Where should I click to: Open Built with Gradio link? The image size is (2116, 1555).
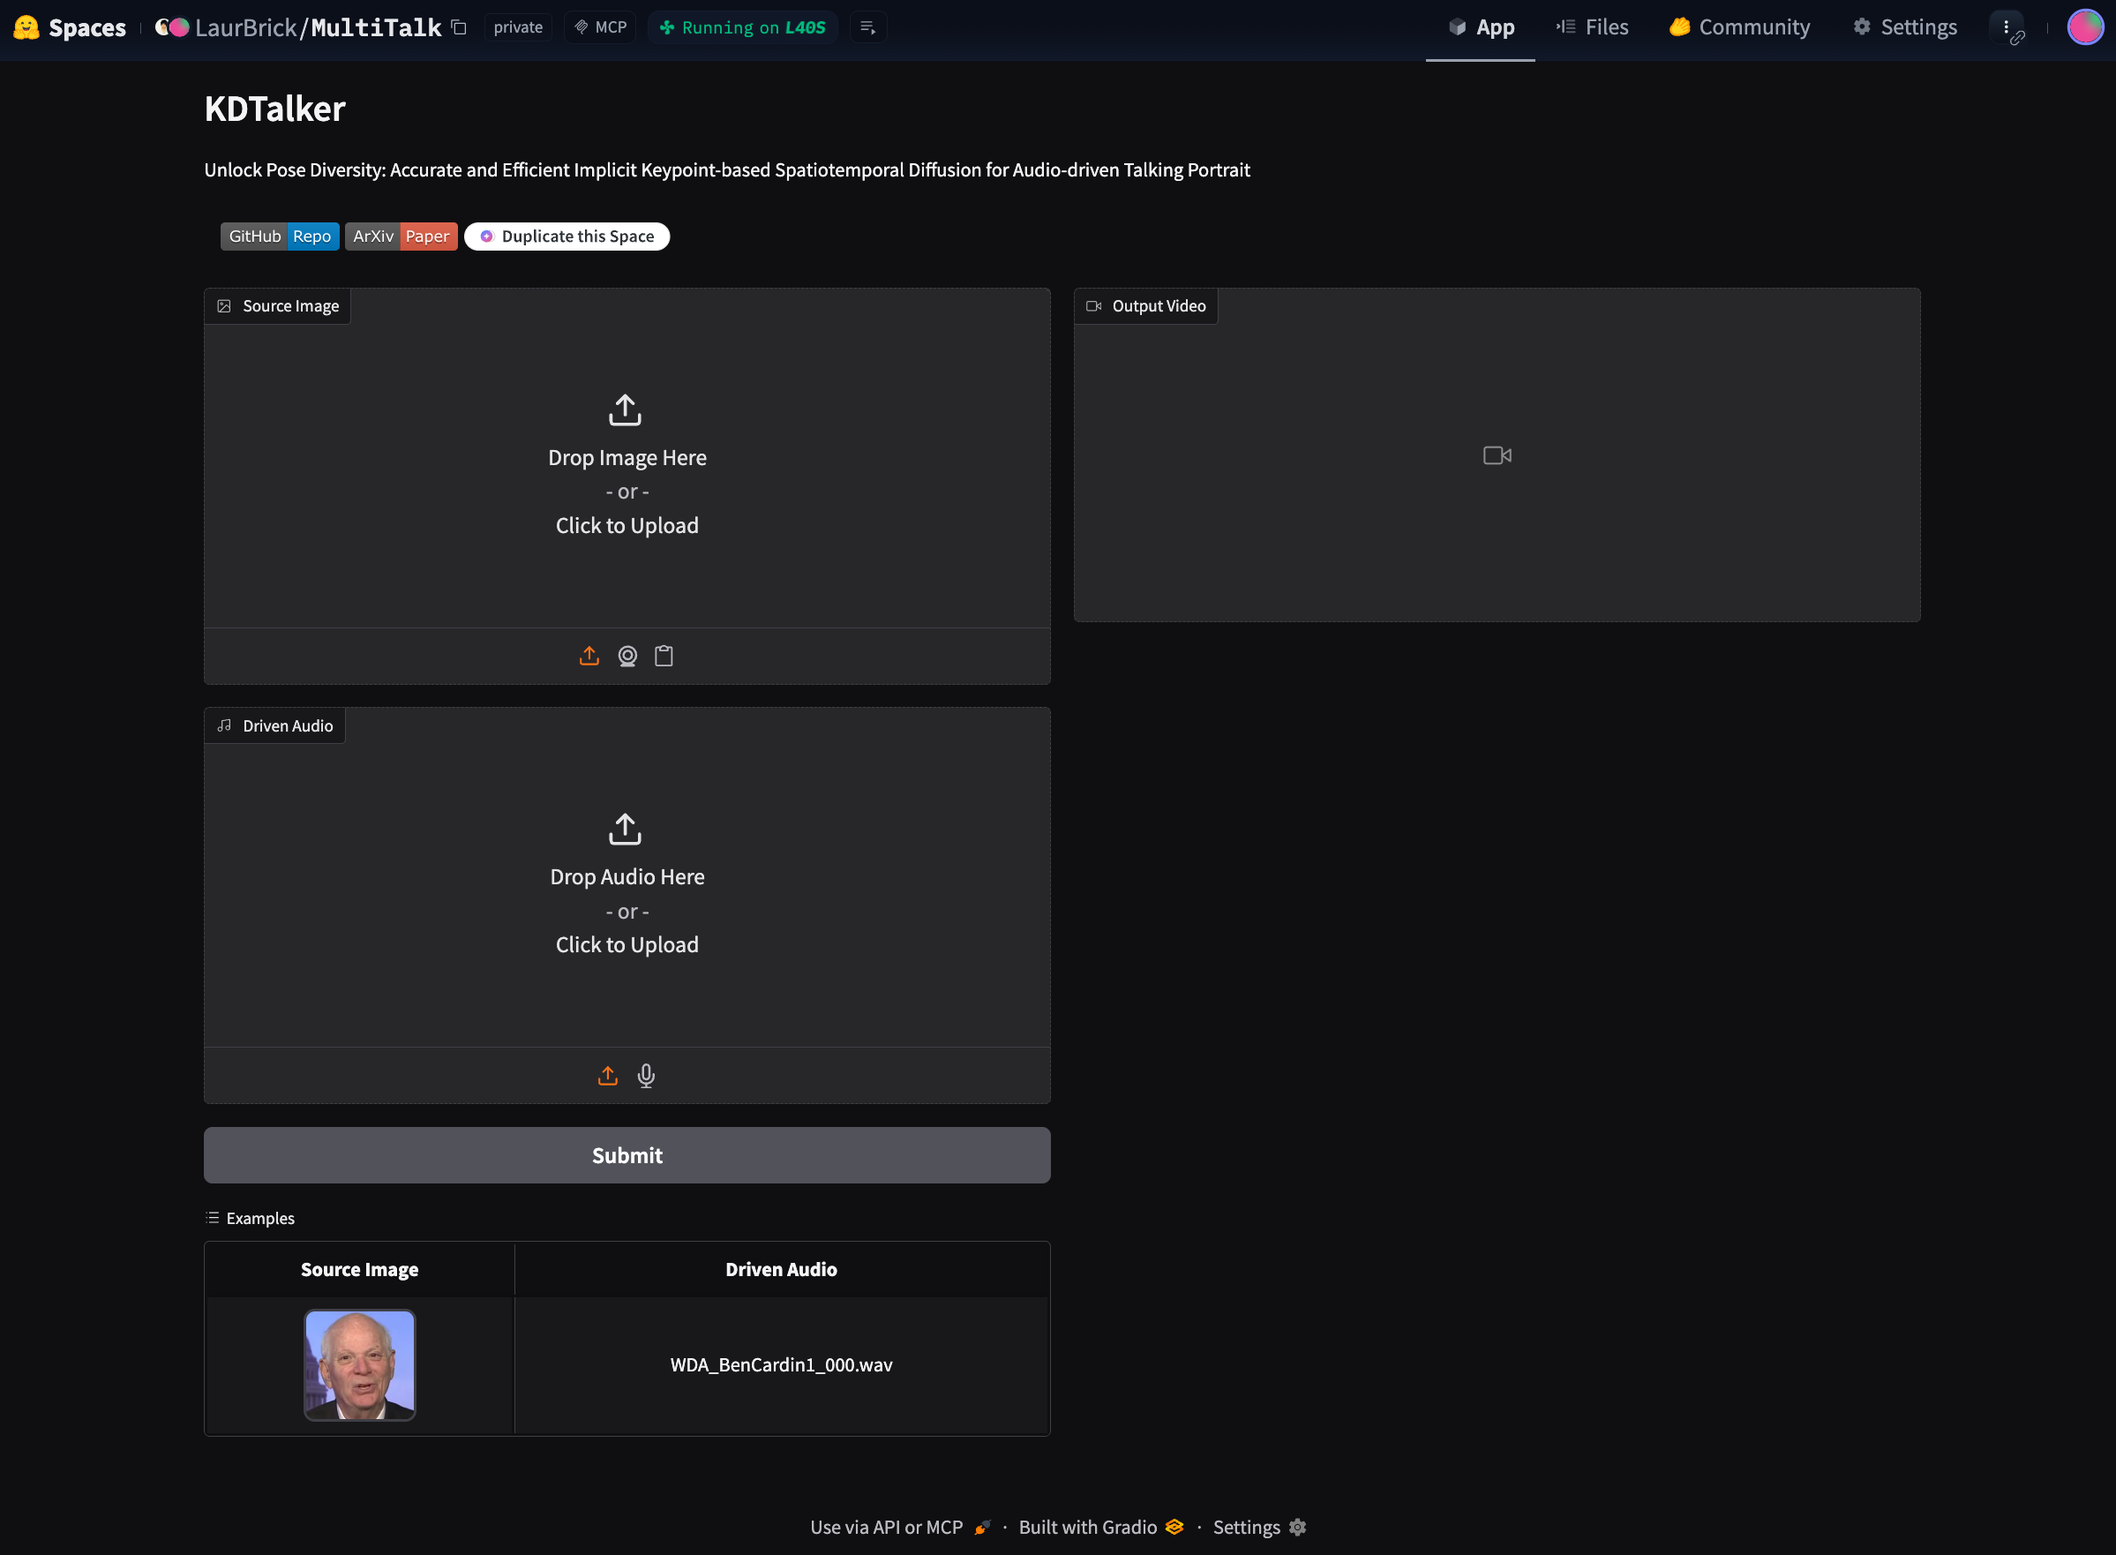pos(1100,1527)
